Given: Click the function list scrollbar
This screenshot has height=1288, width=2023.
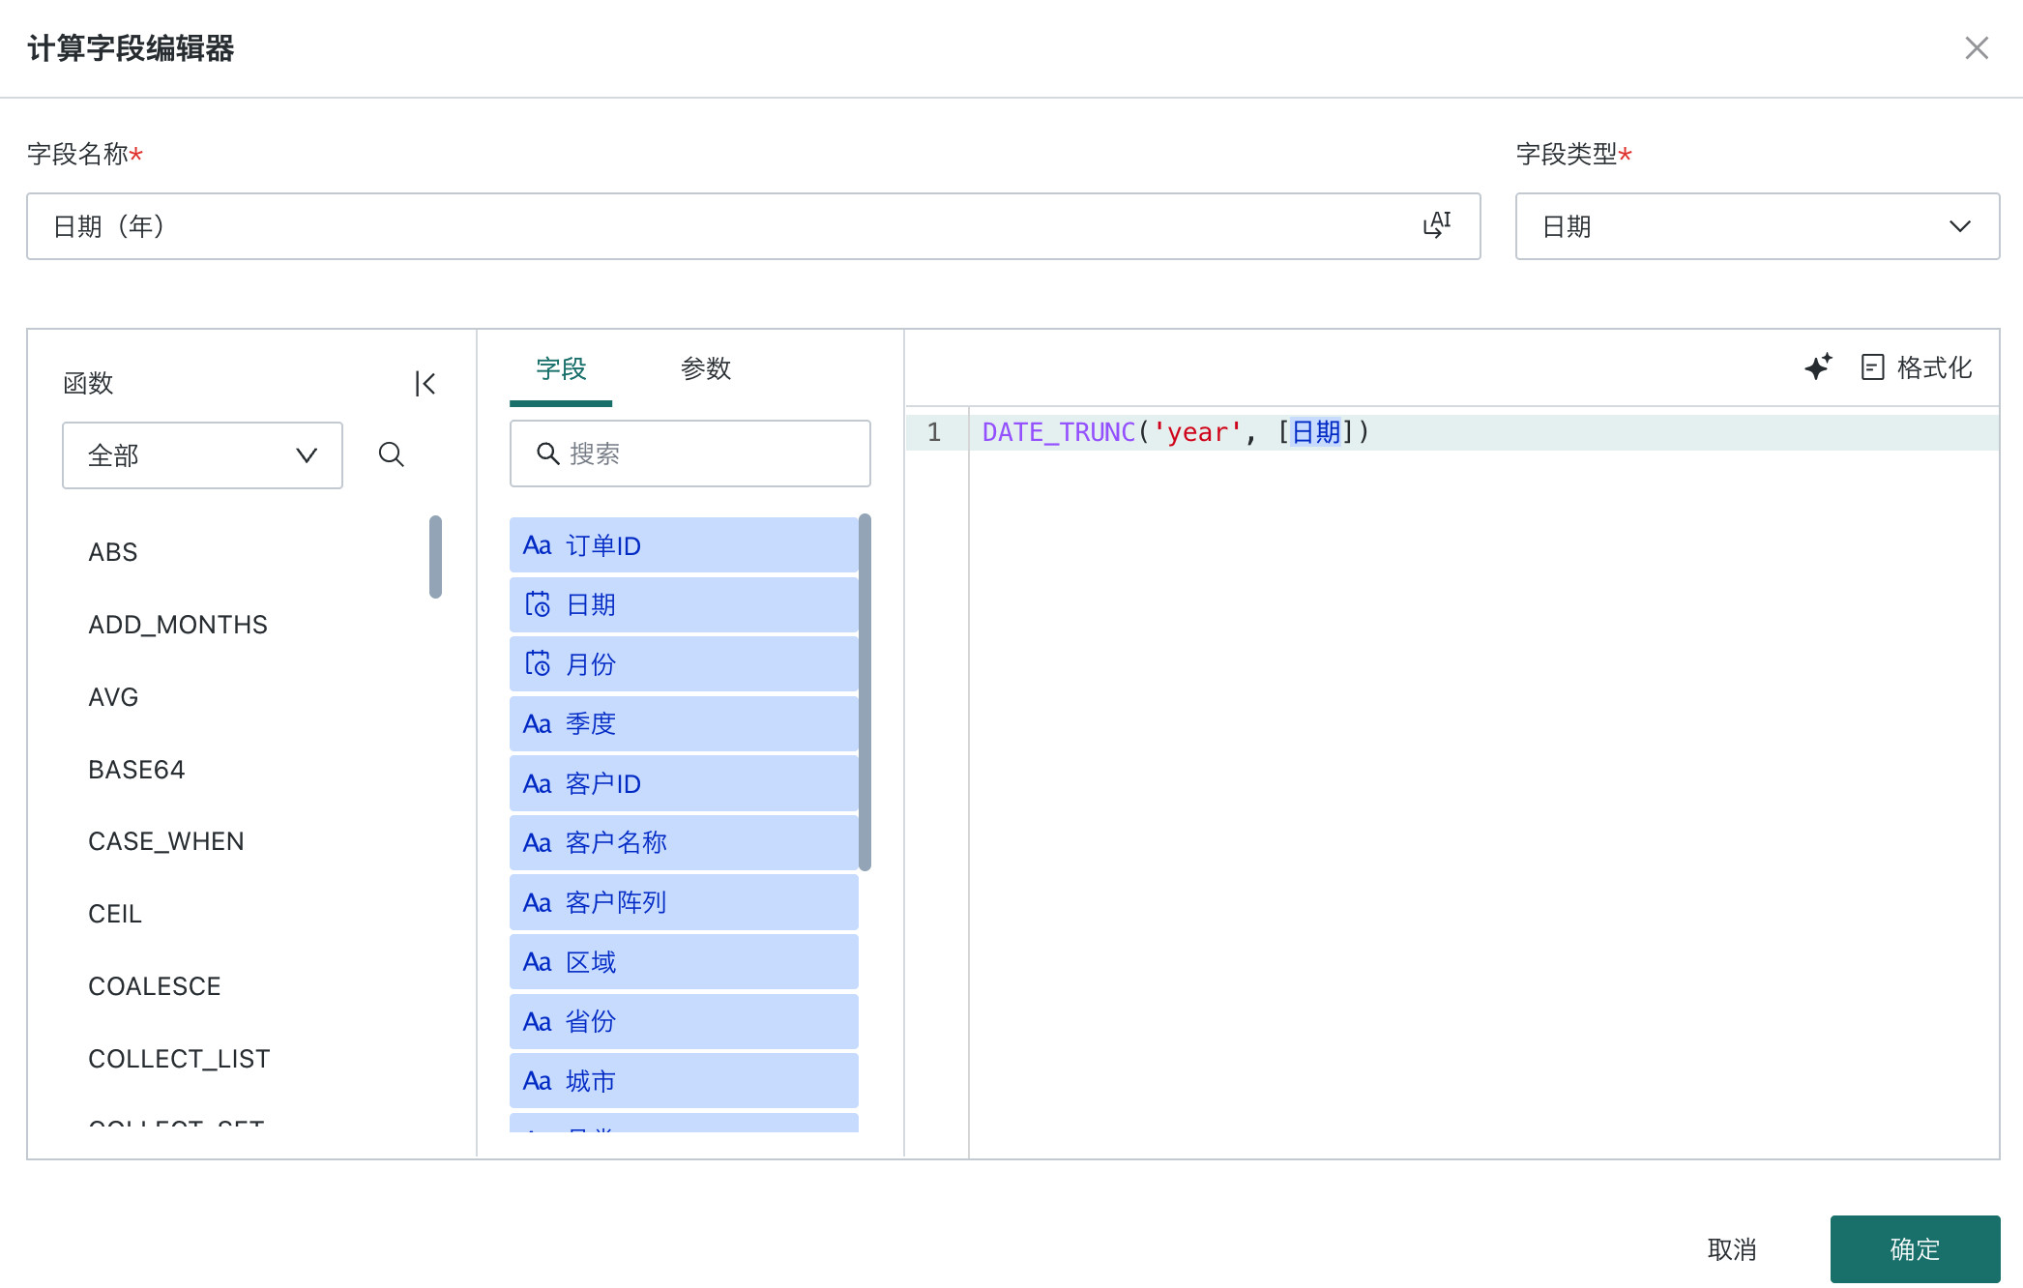Looking at the screenshot, I should point(435,557).
